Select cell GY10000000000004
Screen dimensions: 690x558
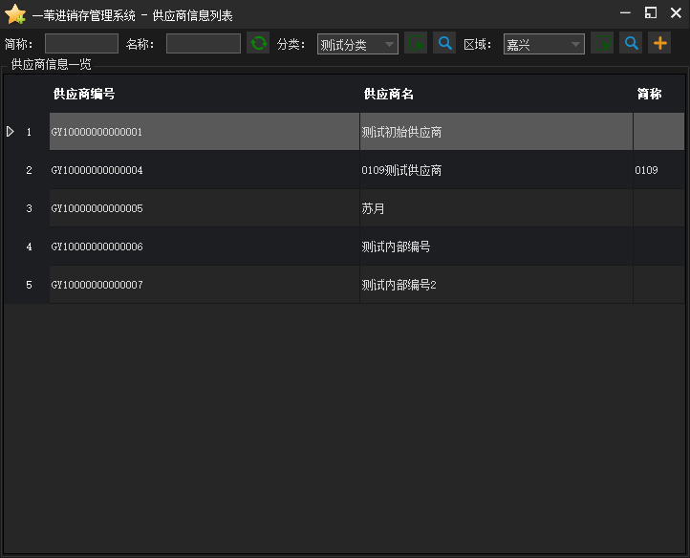pyautogui.click(x=205, y=170)
